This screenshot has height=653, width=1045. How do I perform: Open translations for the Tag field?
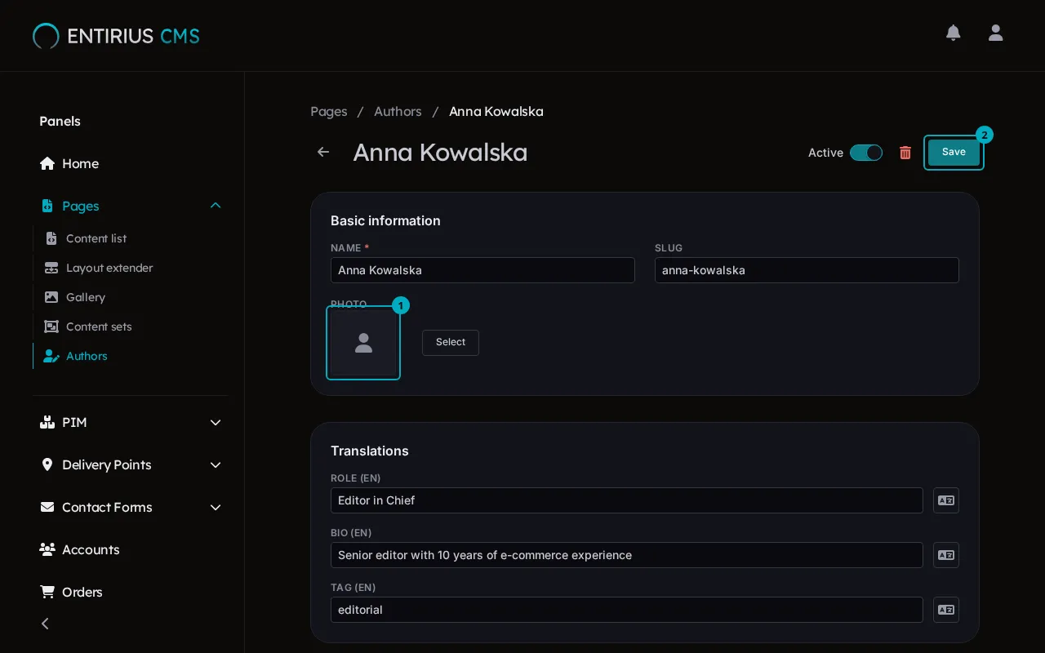pos(946,610)
